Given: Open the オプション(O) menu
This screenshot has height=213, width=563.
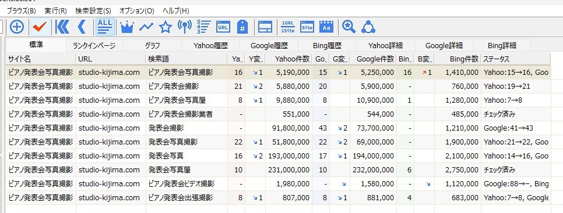Looking at the screenshot, I should point(136,10).
